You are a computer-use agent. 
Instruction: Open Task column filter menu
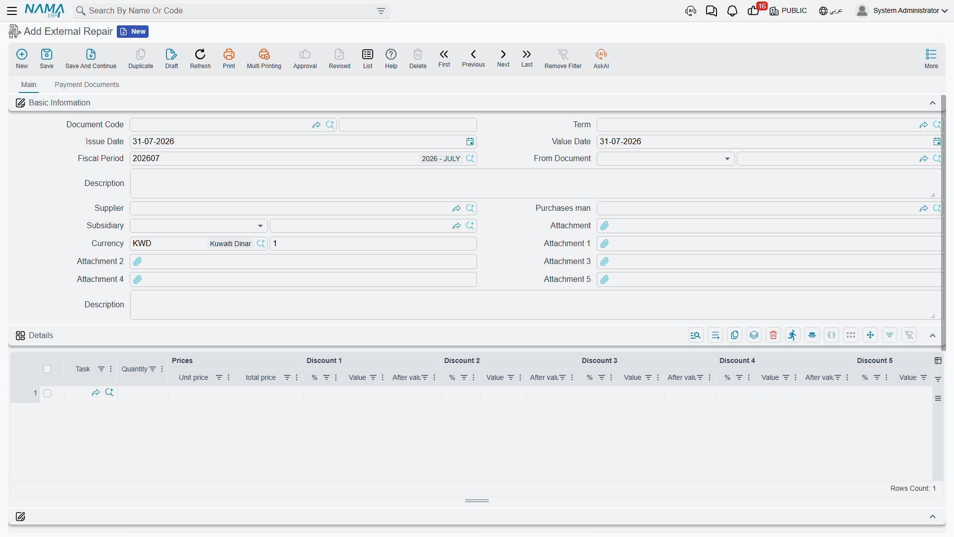coord(101,369)
